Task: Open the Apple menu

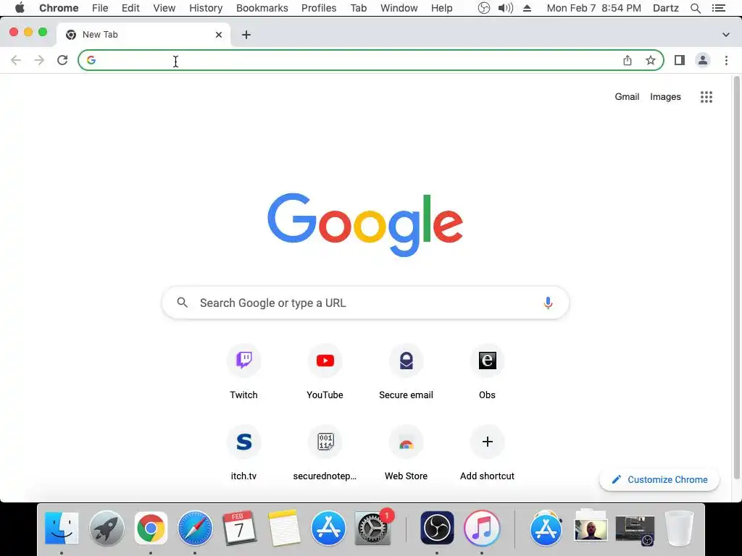Action: click(20, 8)
